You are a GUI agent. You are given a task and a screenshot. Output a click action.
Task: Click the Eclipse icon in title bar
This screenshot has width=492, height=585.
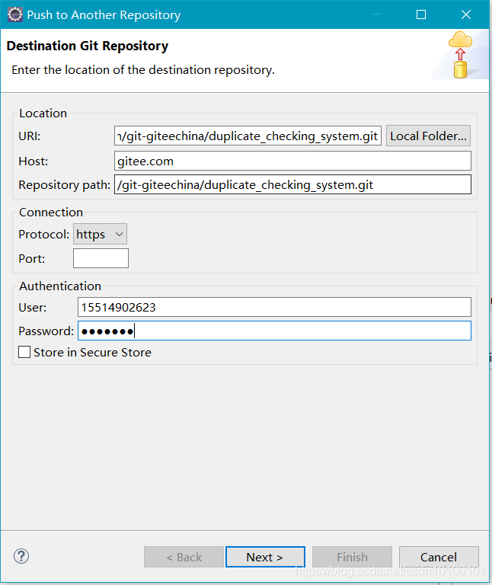pos(15,14)
